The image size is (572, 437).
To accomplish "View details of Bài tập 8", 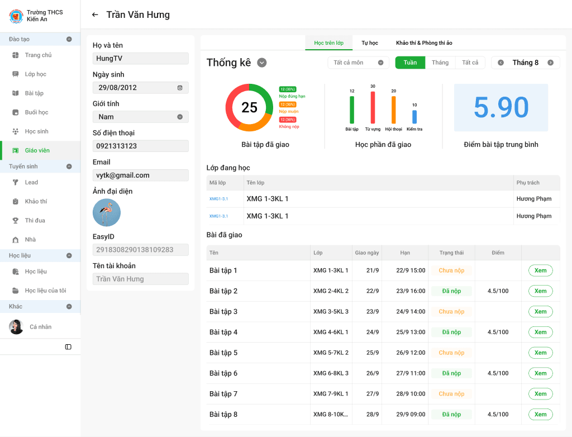I will (x=540, y=414).
